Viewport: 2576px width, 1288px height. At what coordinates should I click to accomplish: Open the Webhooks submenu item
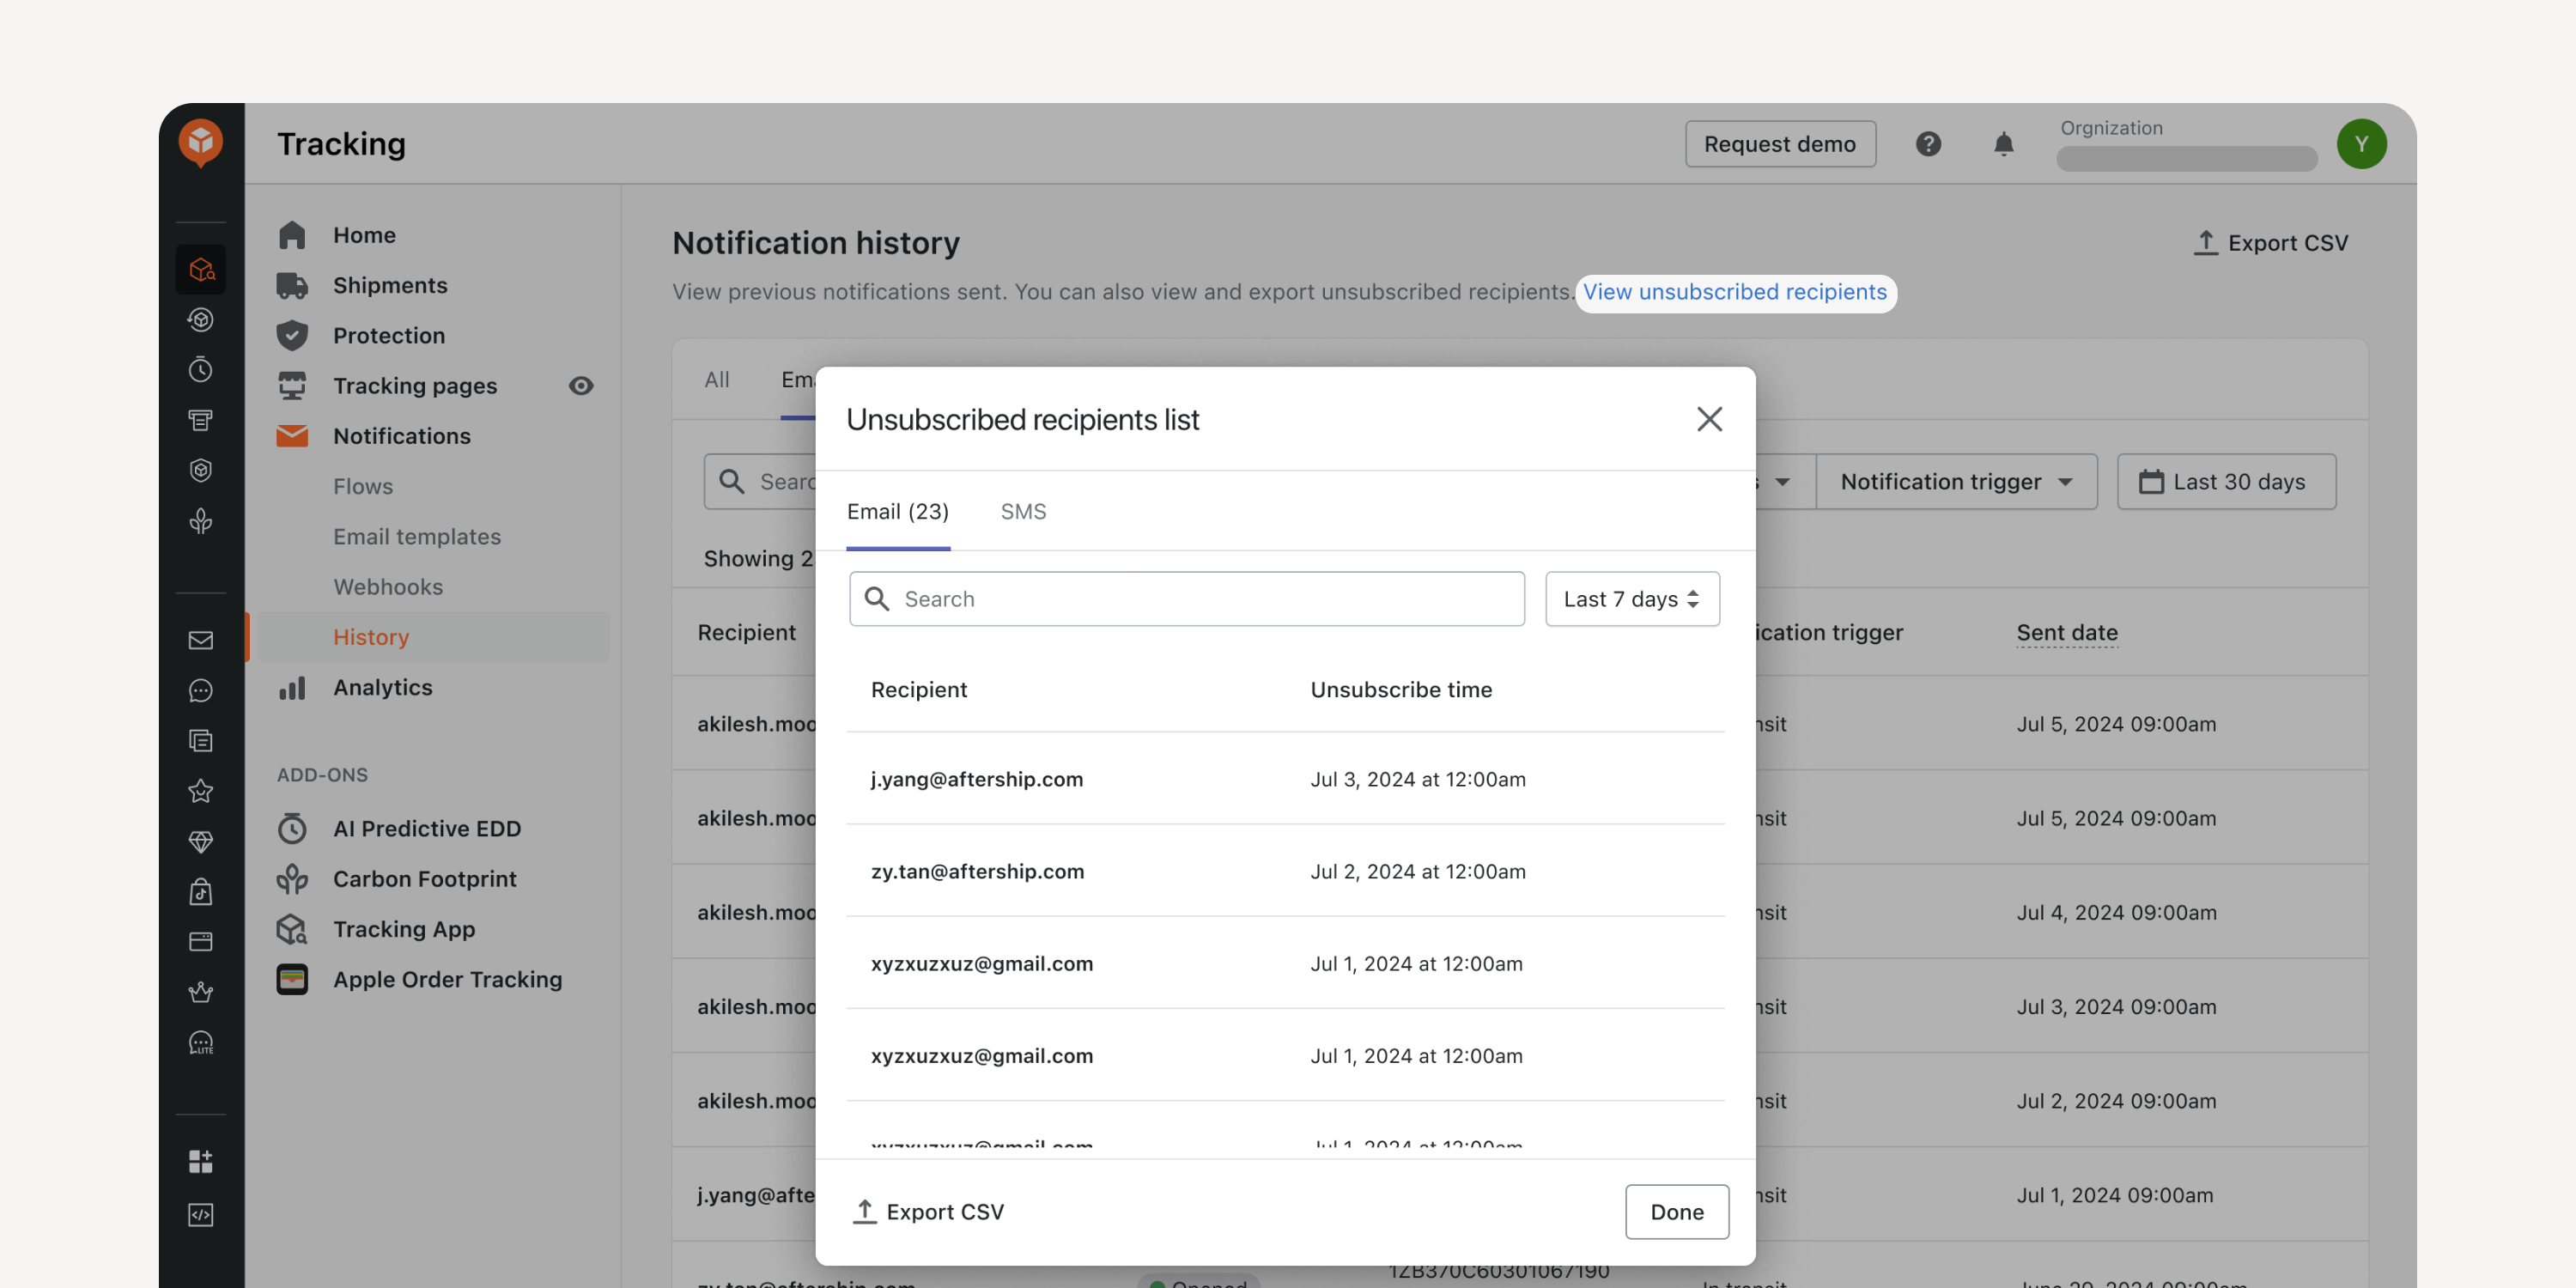coord(388,587)
